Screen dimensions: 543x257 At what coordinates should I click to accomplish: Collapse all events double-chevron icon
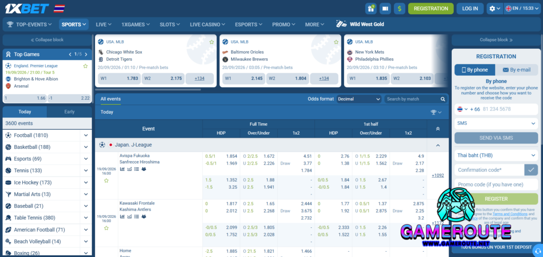437,129
